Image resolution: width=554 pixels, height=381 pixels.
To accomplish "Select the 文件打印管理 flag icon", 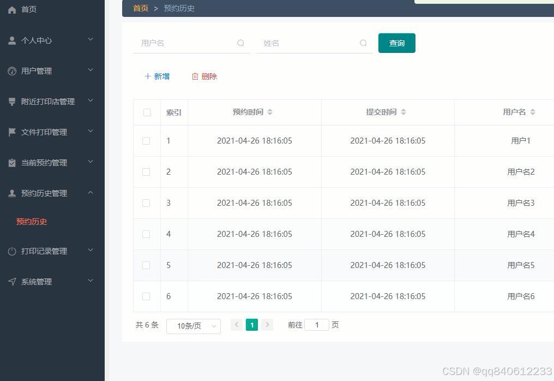I will [x=11, y=131].
